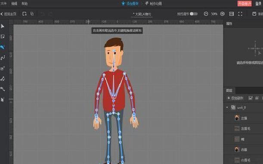Click the image icon in layers toolbar
Screen dimensions: 263x164
tap(250, 98)
